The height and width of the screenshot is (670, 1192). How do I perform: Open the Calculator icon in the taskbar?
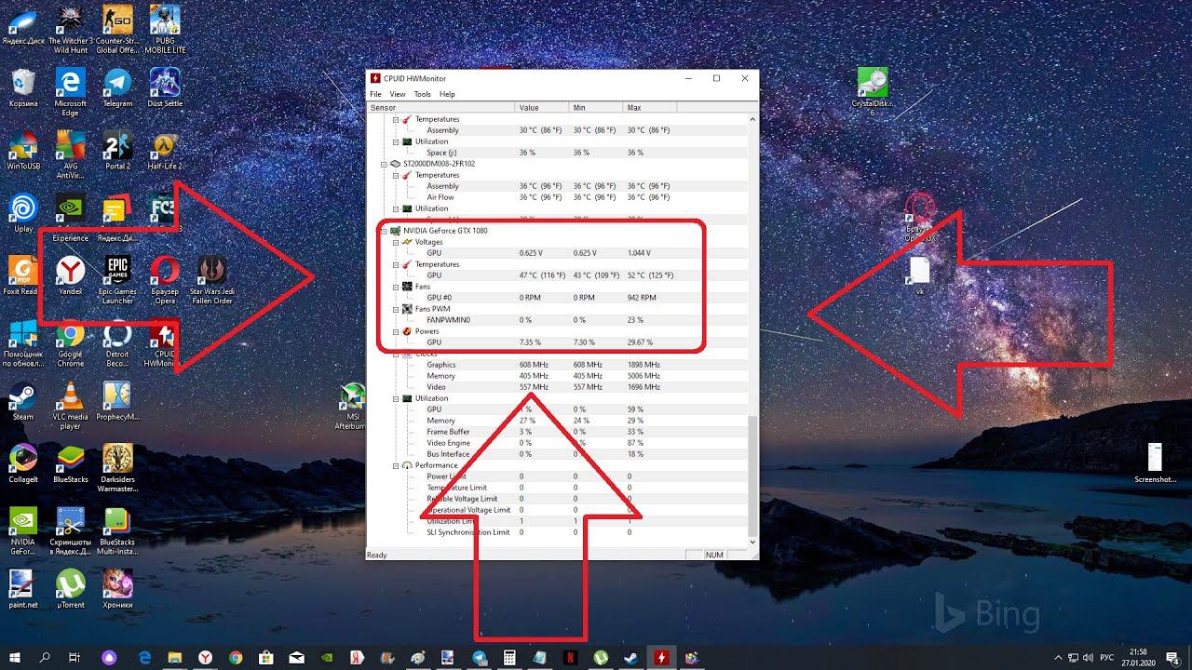click(509, 657)
